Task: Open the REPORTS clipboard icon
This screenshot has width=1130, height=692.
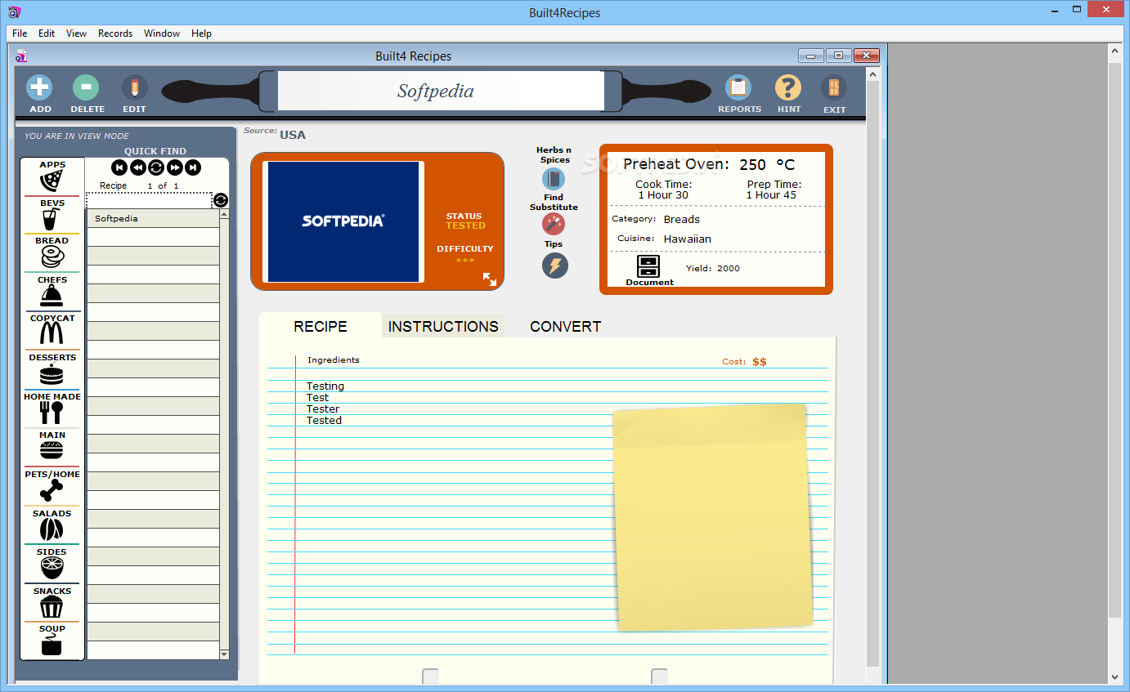Action: click(x=738, y=87)
